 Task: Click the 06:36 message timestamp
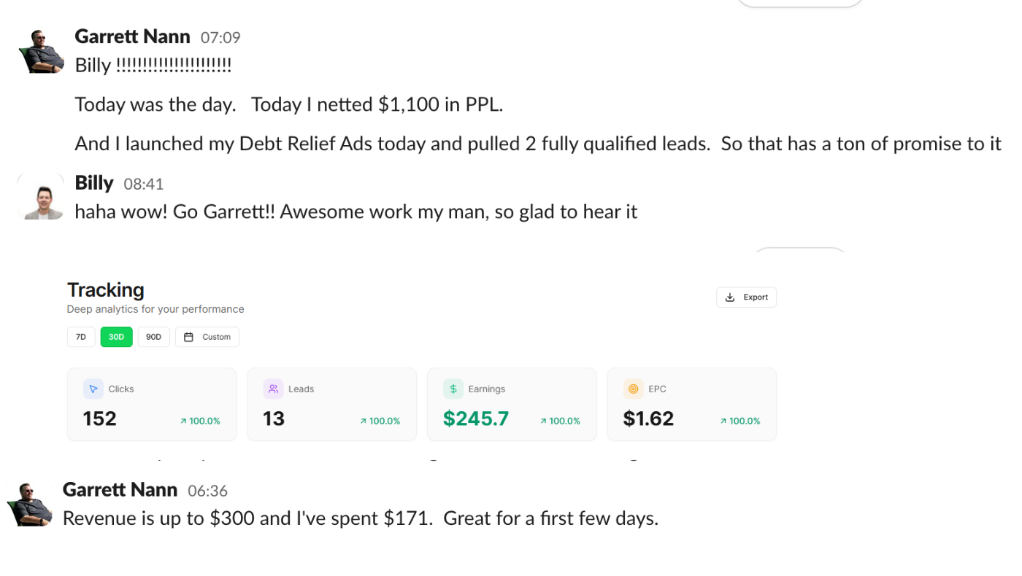(x=208, y=491)
